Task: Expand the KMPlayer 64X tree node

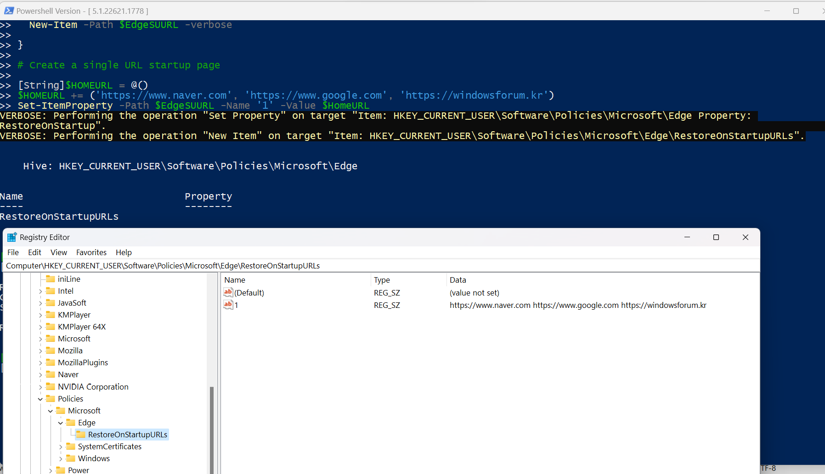Action: pos(40,327)
